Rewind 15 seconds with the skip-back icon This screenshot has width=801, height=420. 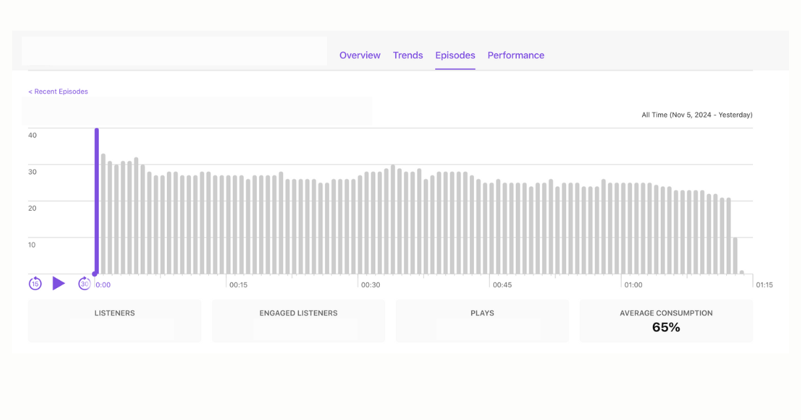[x=35, y=284]
